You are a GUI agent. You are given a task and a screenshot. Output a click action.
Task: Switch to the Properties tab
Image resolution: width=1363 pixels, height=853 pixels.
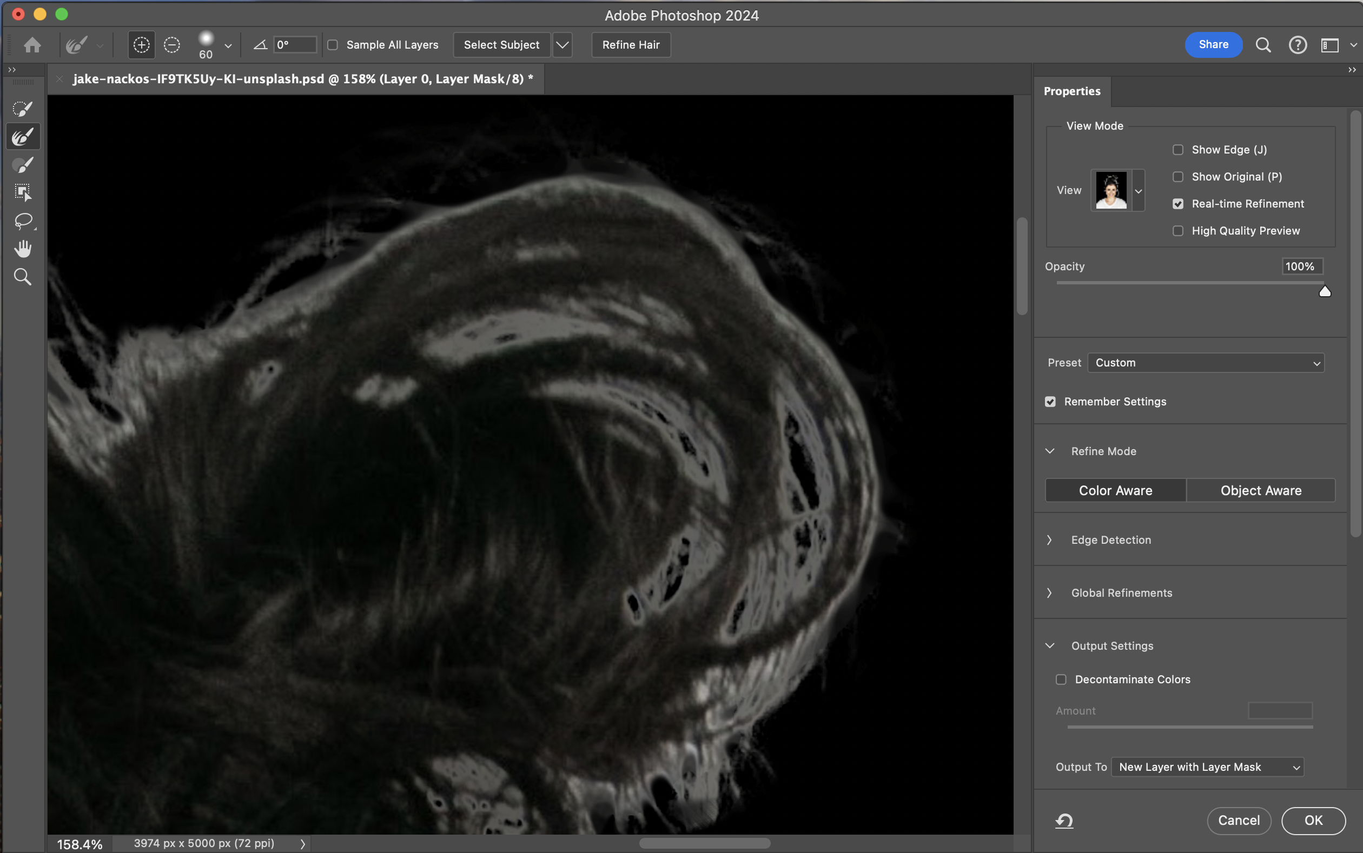(x=1071, y=91)
